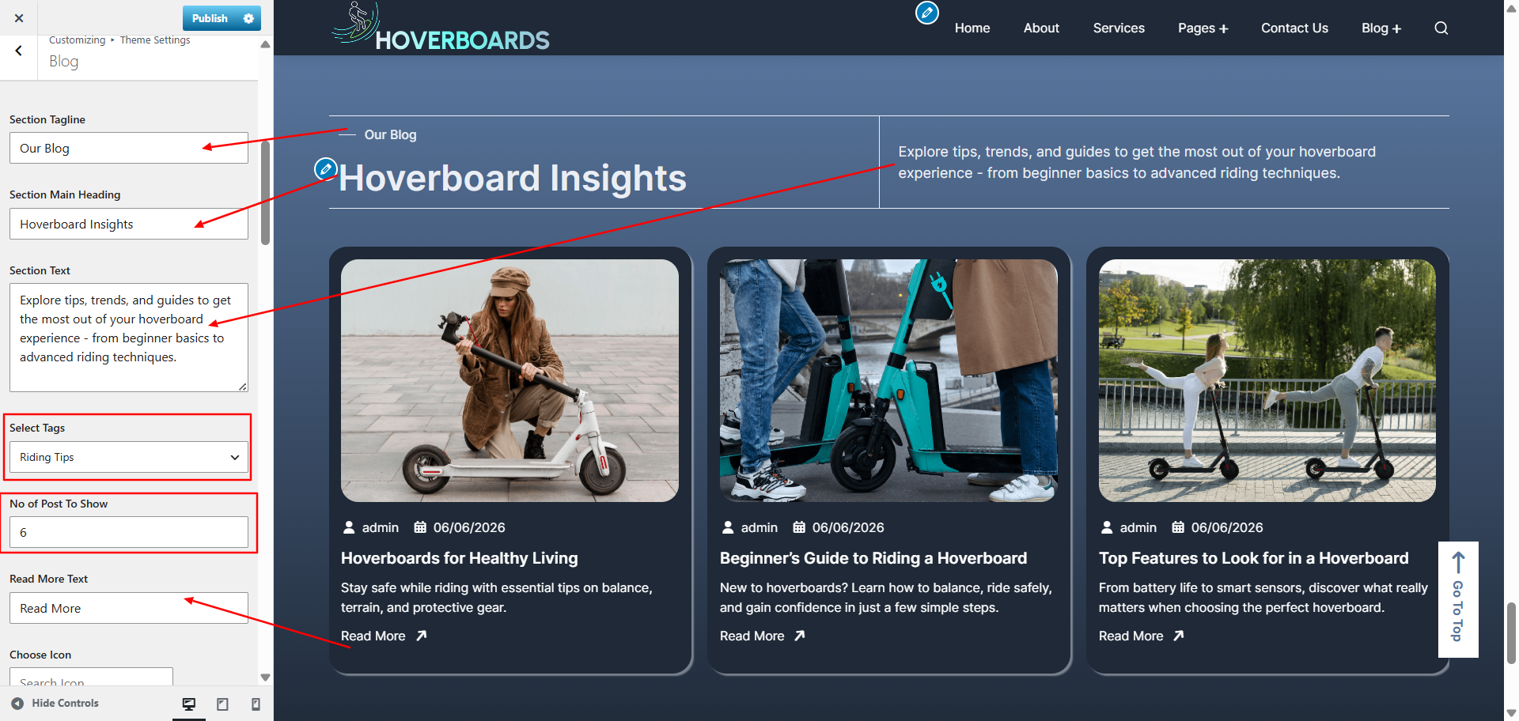Click the Publish settings gear icon
The width and height of the screenshot is (1519, 721).
tap(248, 18)
